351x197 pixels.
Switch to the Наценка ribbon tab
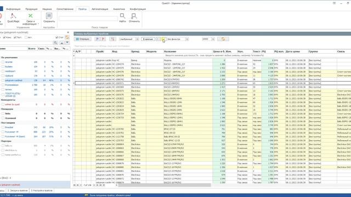point(47,9)
